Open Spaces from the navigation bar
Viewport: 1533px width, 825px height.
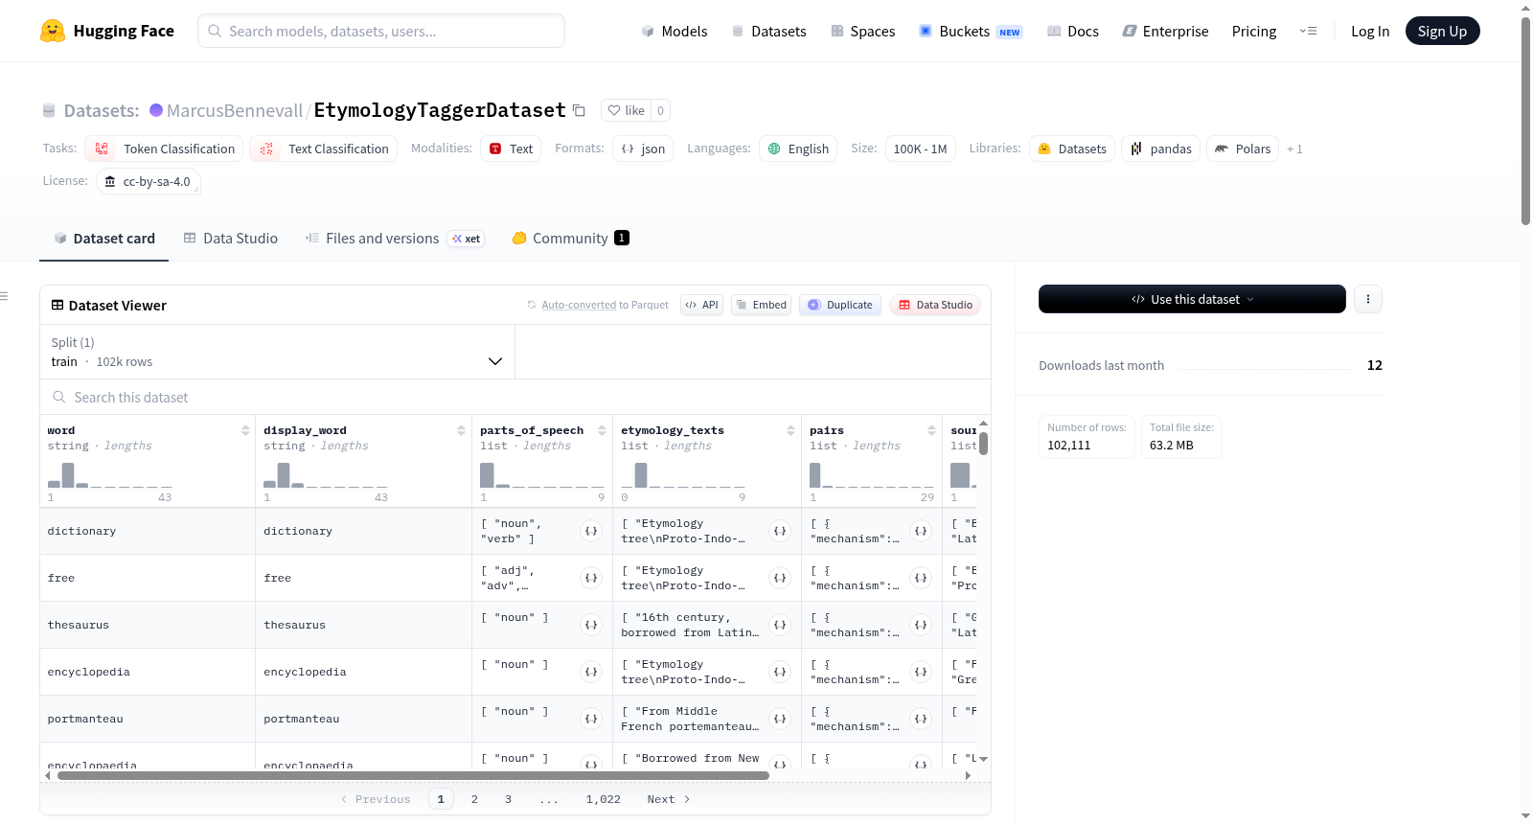[862, 32]
